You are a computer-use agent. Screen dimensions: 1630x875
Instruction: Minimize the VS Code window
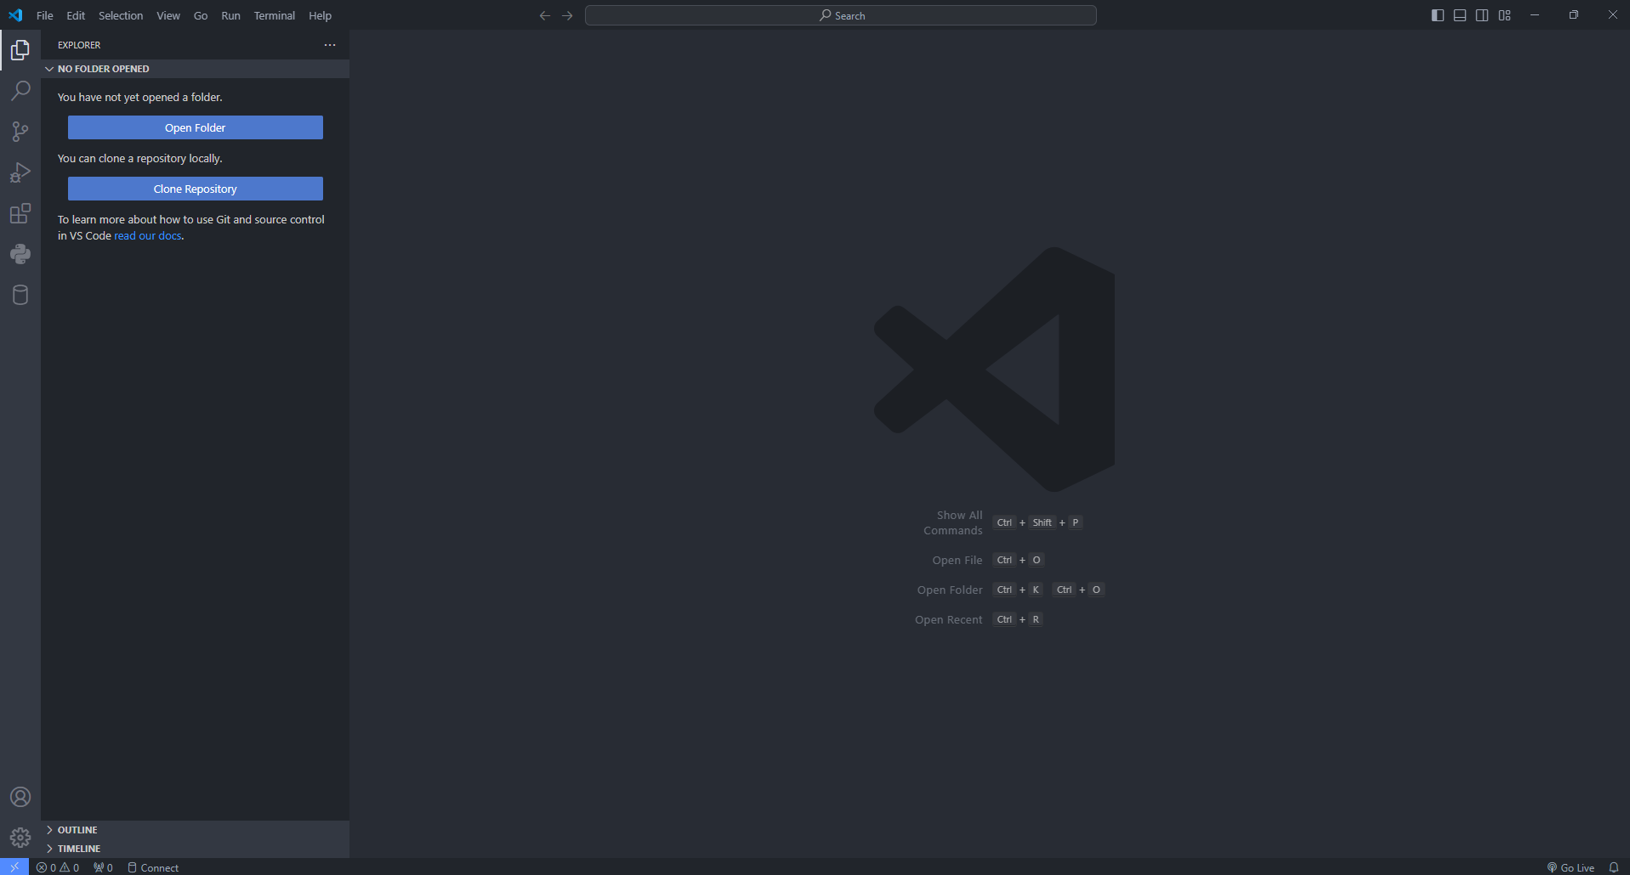1535,15
